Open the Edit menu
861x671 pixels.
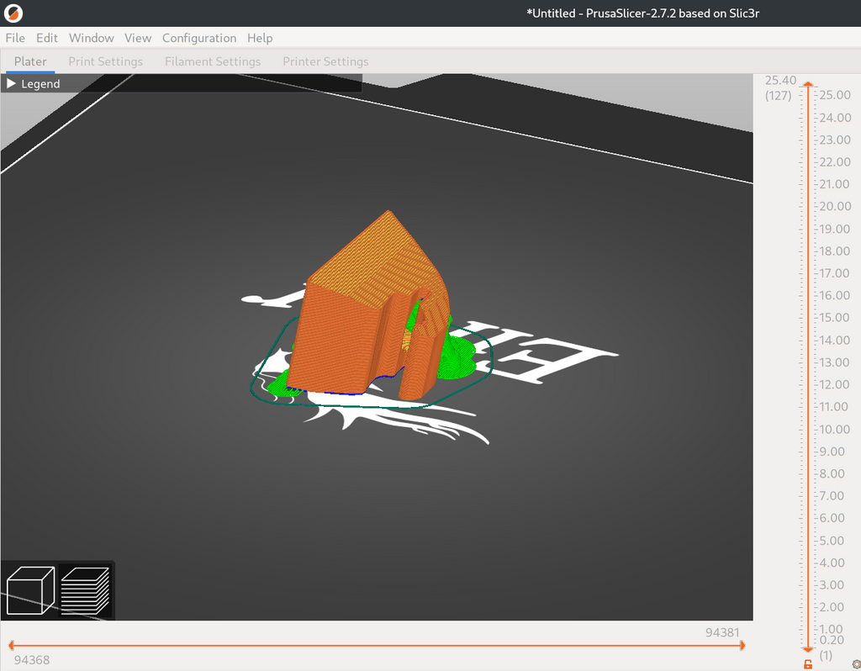coord(47,38)
